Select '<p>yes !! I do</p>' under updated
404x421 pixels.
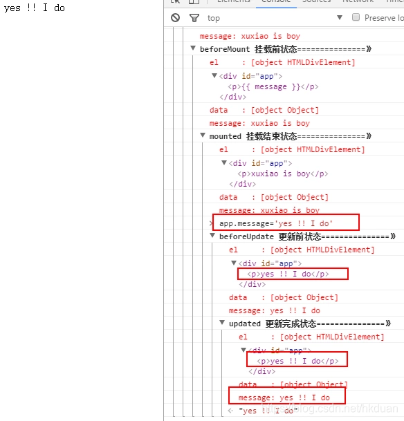(297, 361)
